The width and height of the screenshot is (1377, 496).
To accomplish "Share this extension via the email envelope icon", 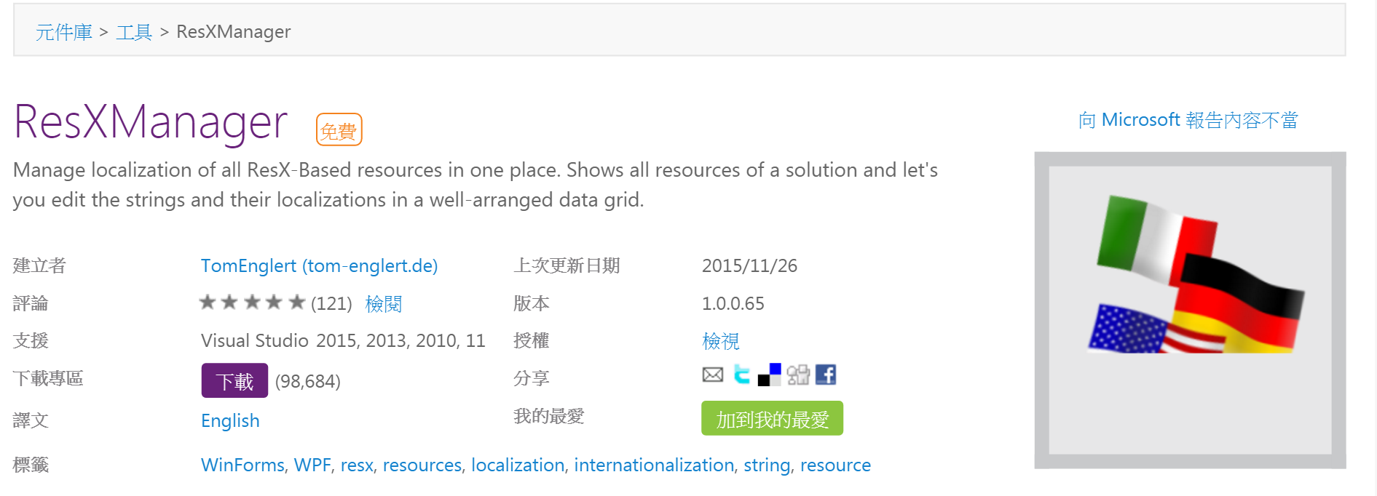I will point(712,375).
